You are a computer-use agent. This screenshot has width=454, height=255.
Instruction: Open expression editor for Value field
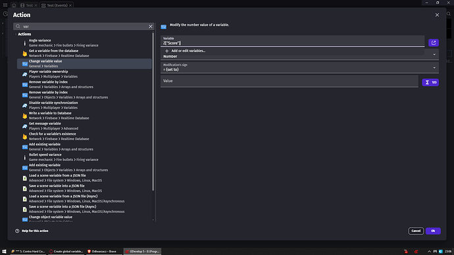click(x=430, y=82)
